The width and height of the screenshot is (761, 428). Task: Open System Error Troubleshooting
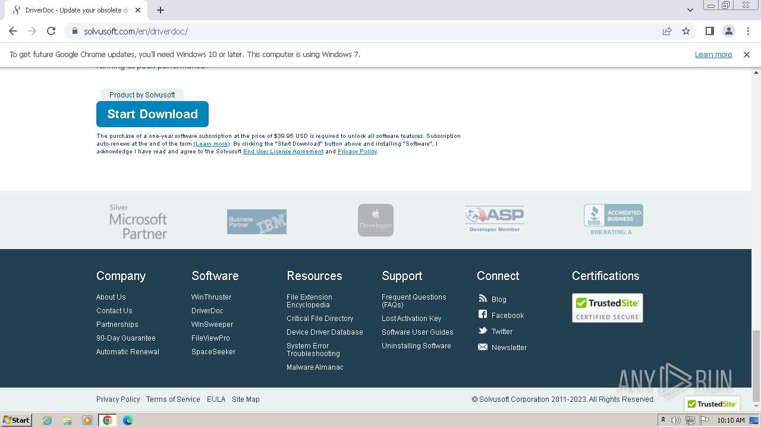pyautogui.click(x=313, y=350)
